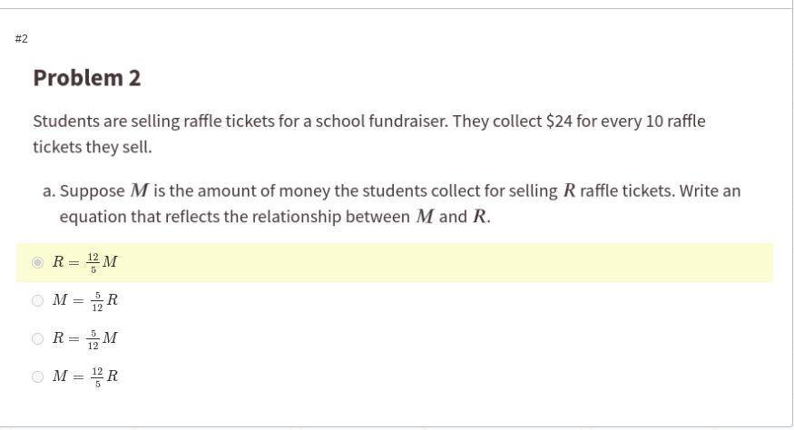Viewport: 794px width, 430px height.
Task: Click the words tickets they sell
Action: (93, 147)
